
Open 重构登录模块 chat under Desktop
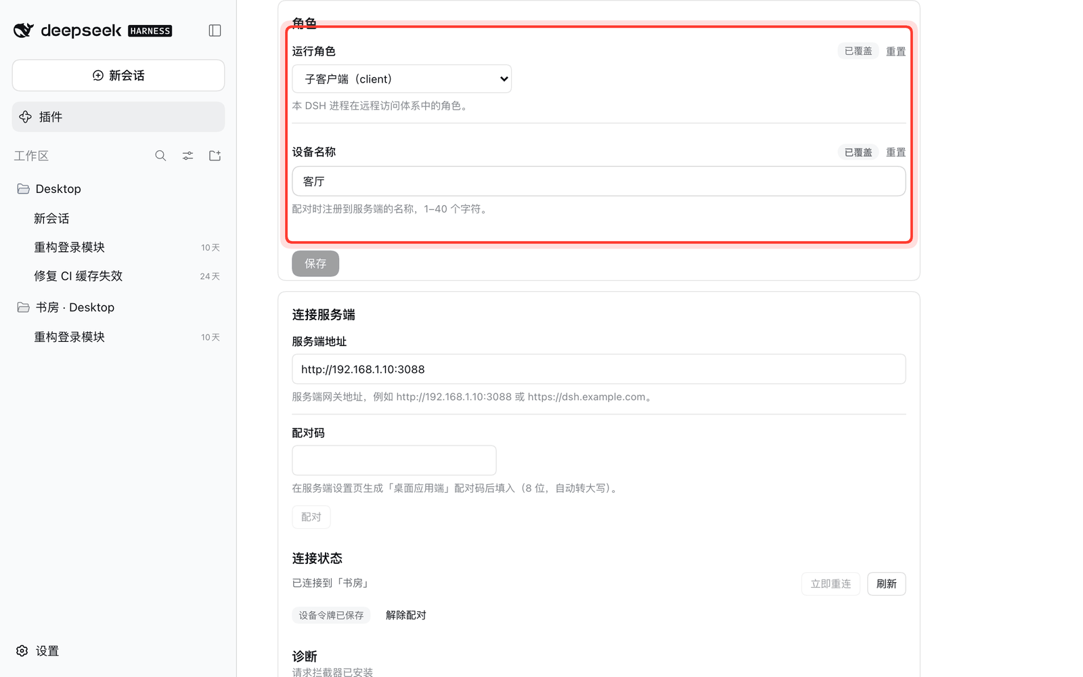click(118, 247)
